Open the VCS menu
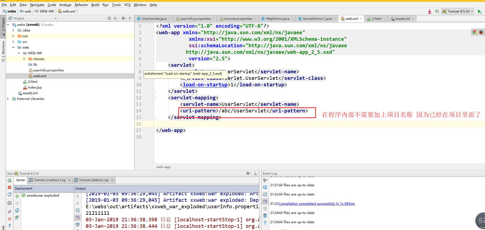The width and height of the screenshot is (485, 230). 127,5
